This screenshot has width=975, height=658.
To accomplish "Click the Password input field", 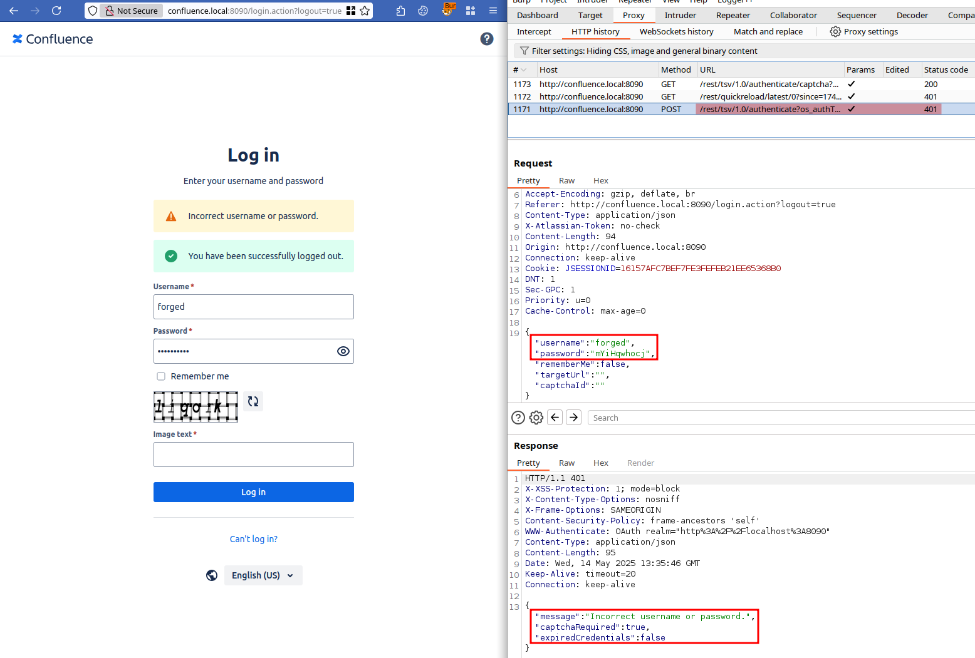I will coord(254,351).
